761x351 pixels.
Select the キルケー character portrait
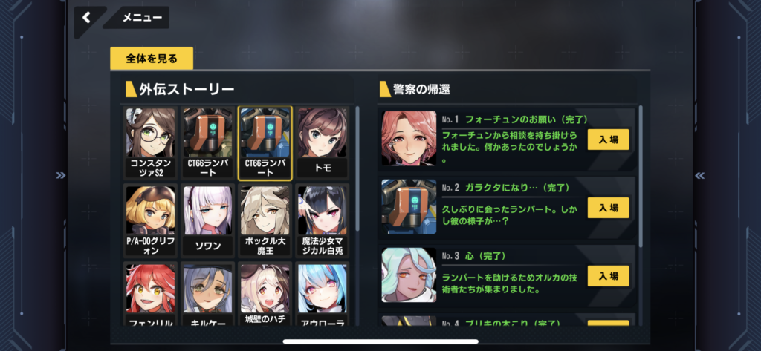click(208, 295)
